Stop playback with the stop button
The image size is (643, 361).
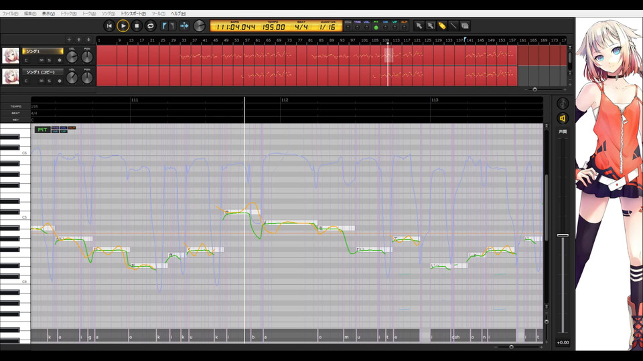[137, 26]
